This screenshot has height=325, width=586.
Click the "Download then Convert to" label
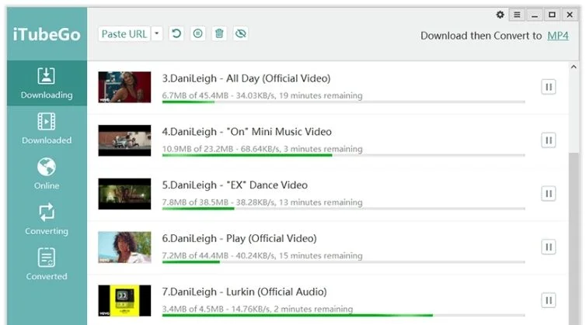[x=481, y=36]
